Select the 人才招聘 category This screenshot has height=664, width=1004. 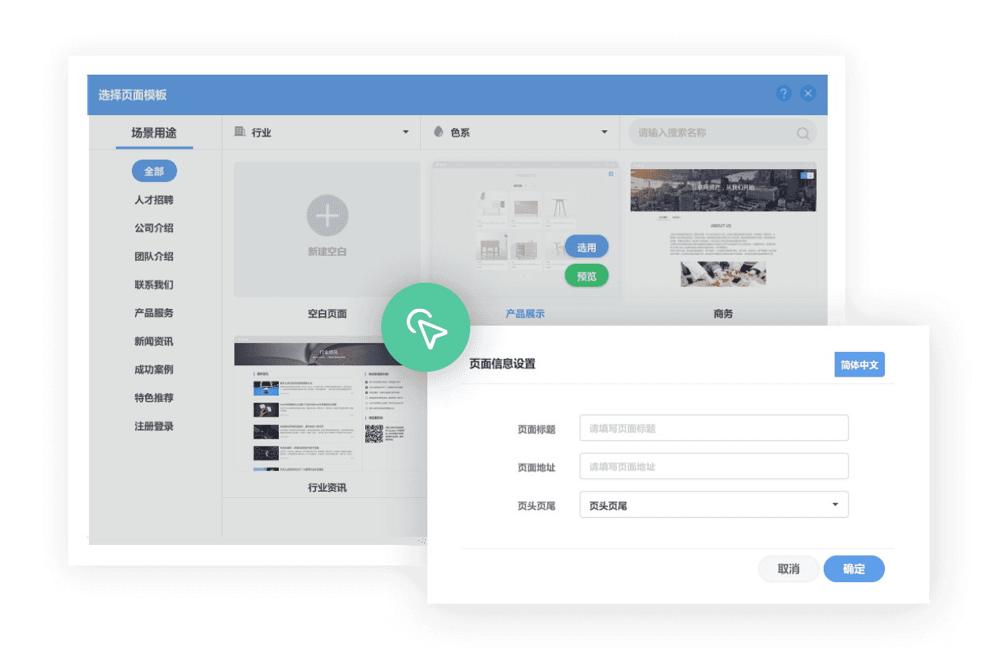click(x=154, y=200)
